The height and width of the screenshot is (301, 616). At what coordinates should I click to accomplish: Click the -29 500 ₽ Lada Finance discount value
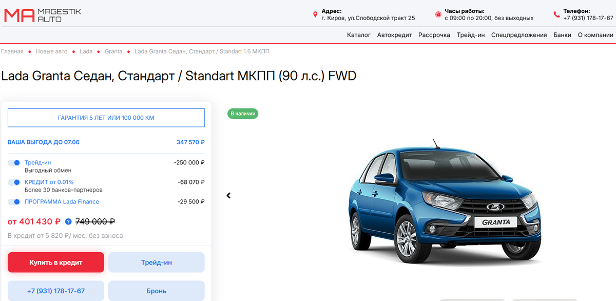click(x=191, y=202)
